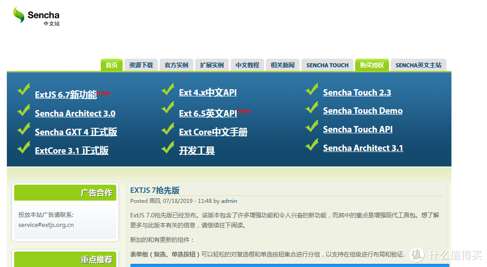Image resolution: width=487 pixels, height=267 pixels.
Task: Click the Sencha logo
Action: point(36,16)
